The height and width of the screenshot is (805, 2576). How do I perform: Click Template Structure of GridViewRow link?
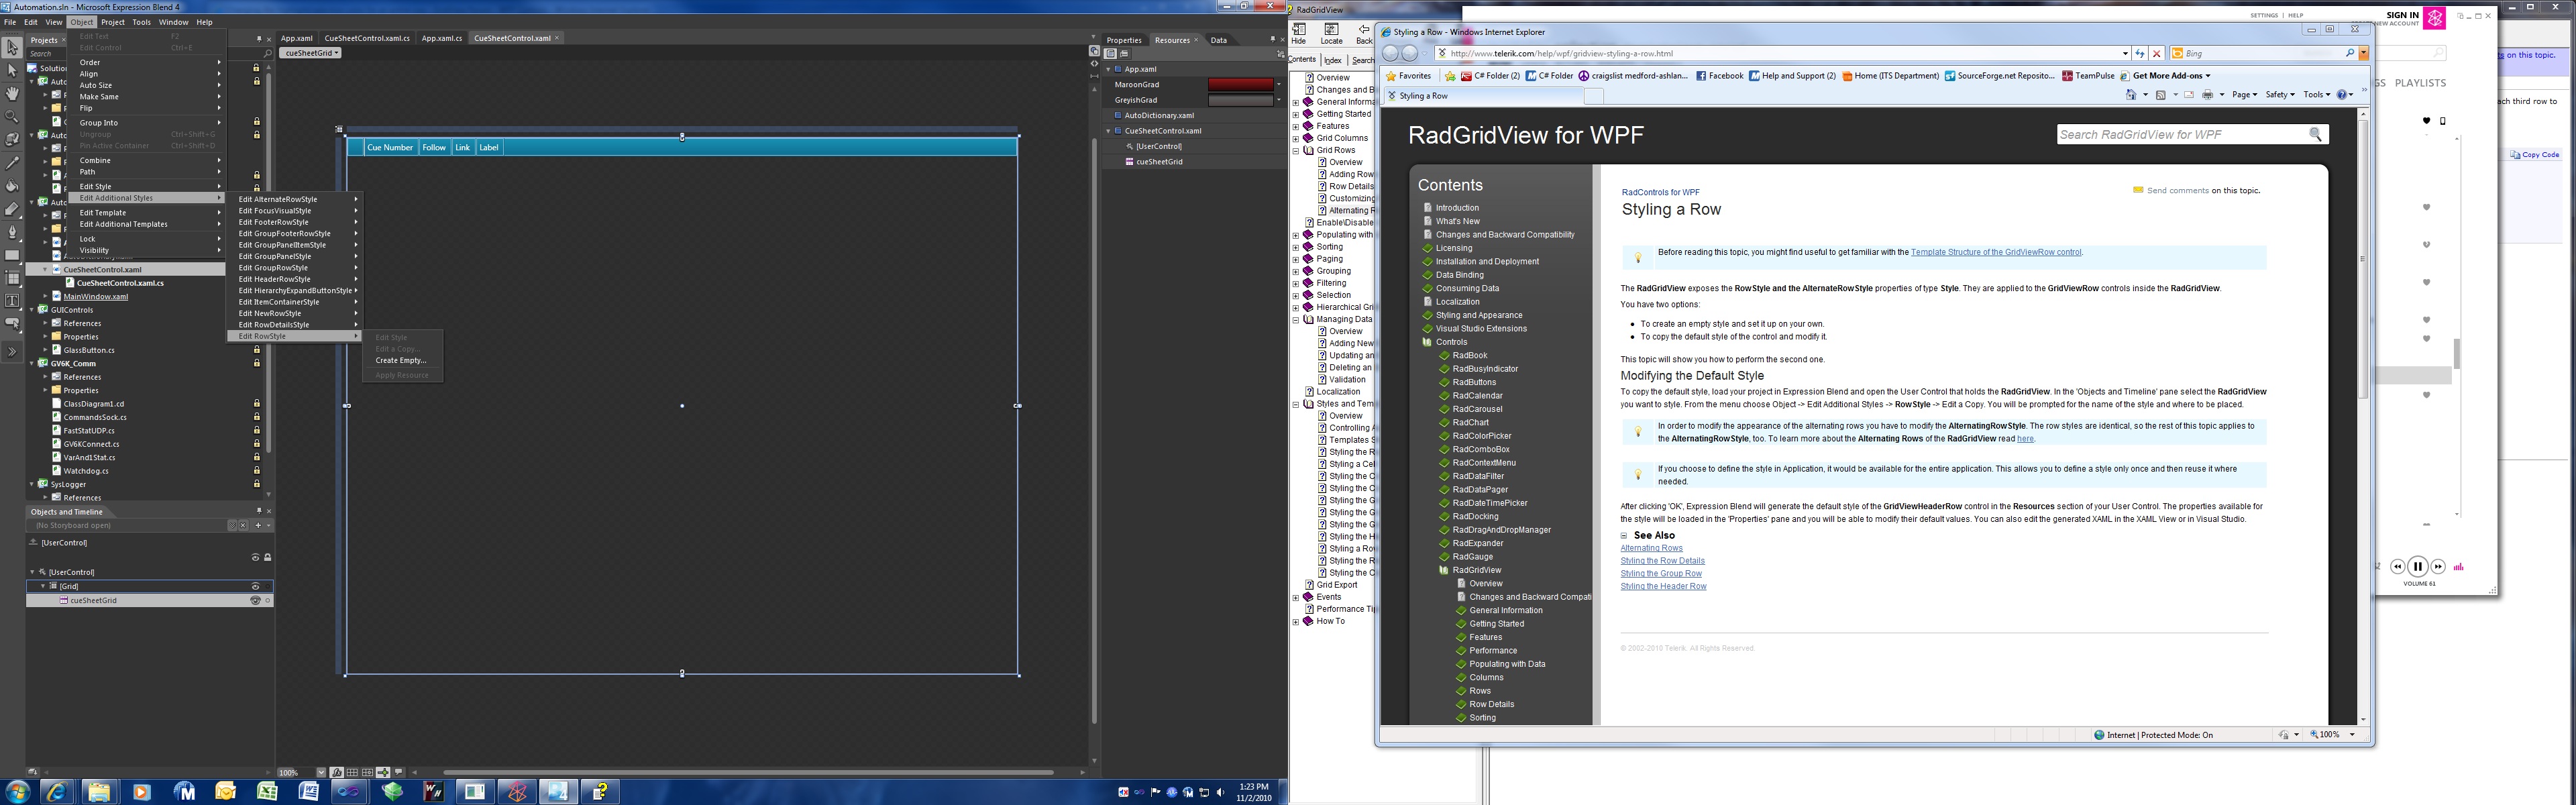(1995, 252)
